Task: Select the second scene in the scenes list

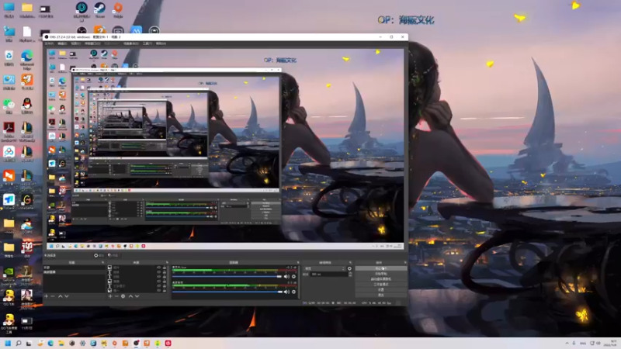Action: click(74, 272)
